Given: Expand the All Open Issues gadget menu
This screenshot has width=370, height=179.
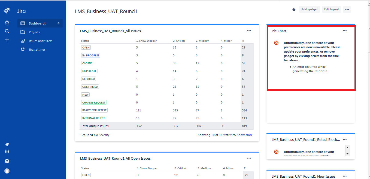Looking at the screenshot, I should (249, 158).
